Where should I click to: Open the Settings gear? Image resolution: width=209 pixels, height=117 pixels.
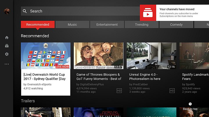pos(7,54)
